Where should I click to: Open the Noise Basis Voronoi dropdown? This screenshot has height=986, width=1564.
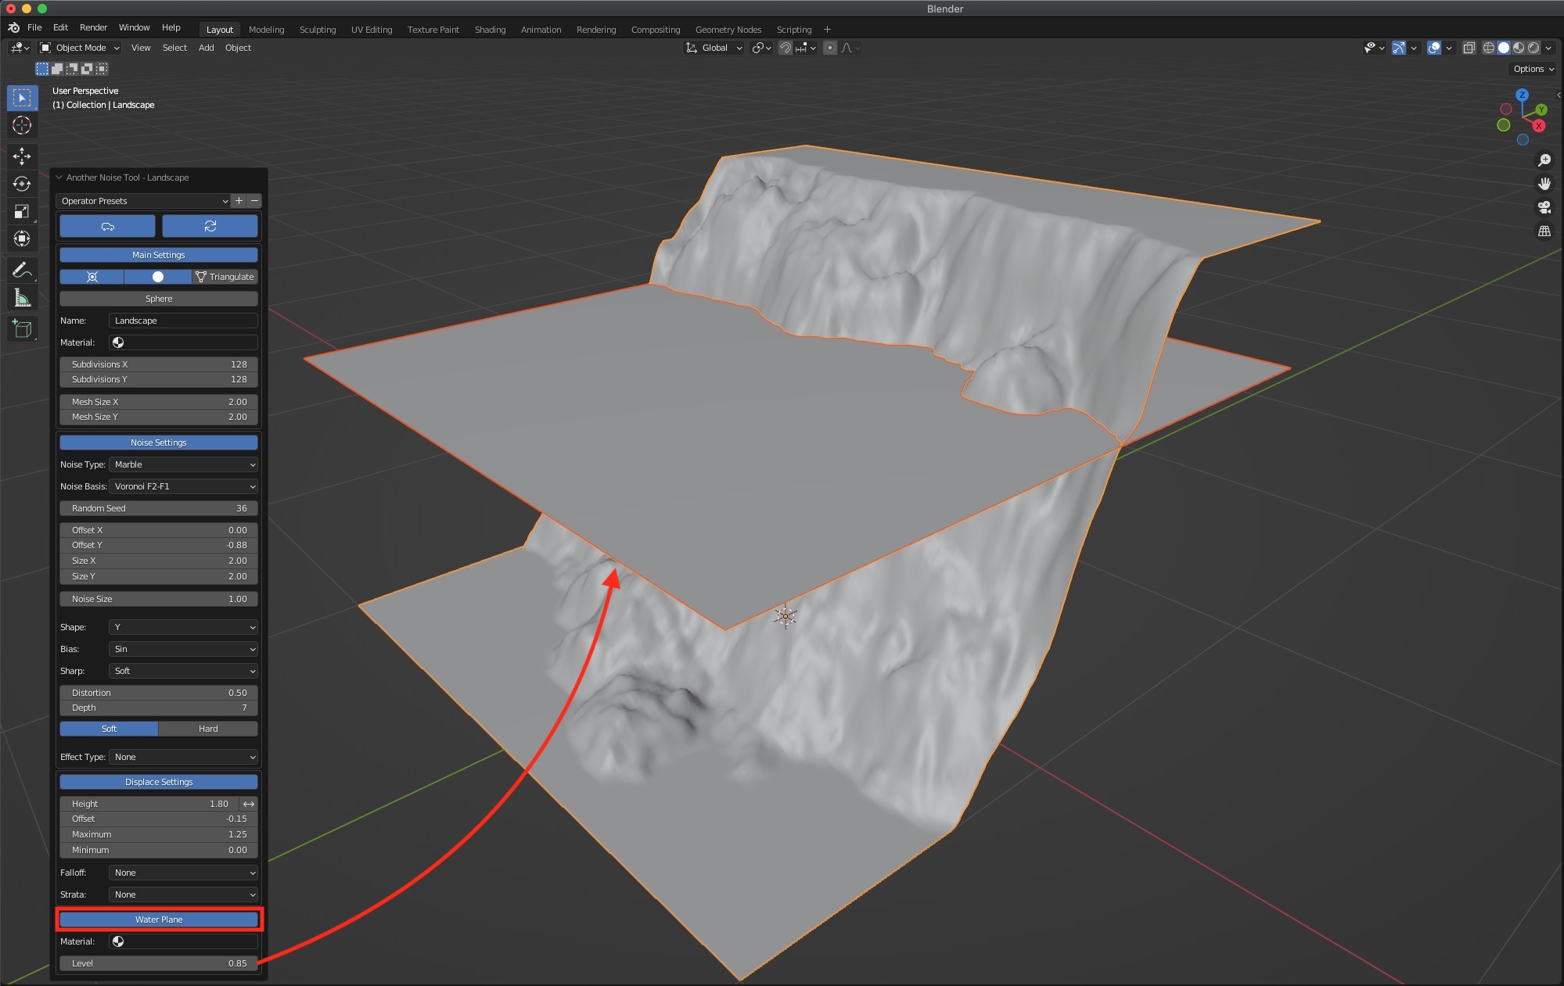pos(184,486)
